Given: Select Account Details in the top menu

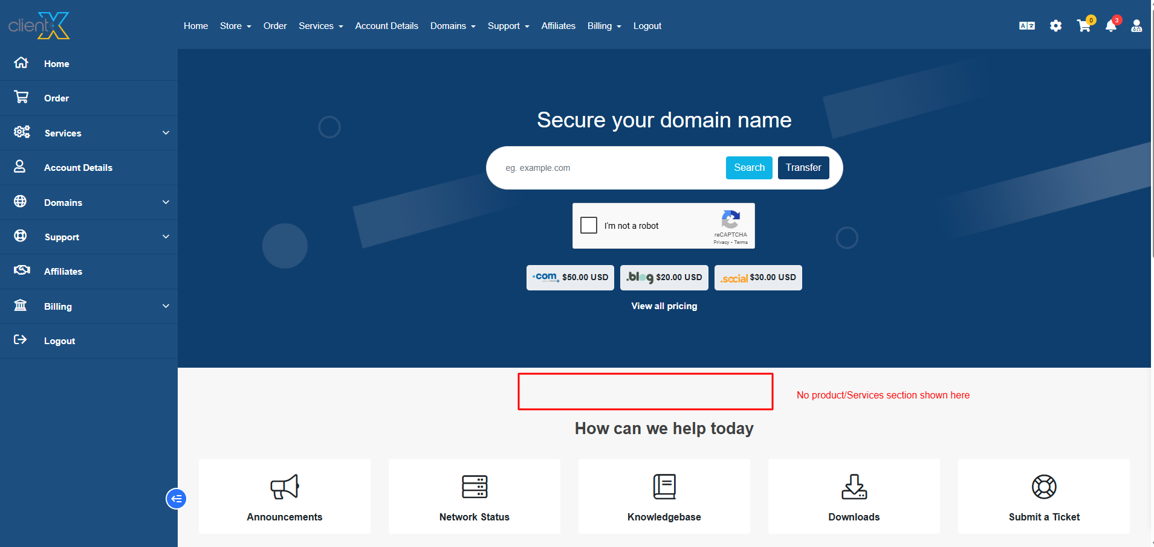Looking at the screenshot, I should point(386,26).
